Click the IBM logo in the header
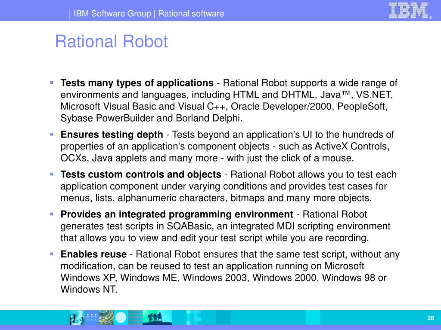Image resolution: width=441 pixels, height=330 pixels. (x=409, y=10)
